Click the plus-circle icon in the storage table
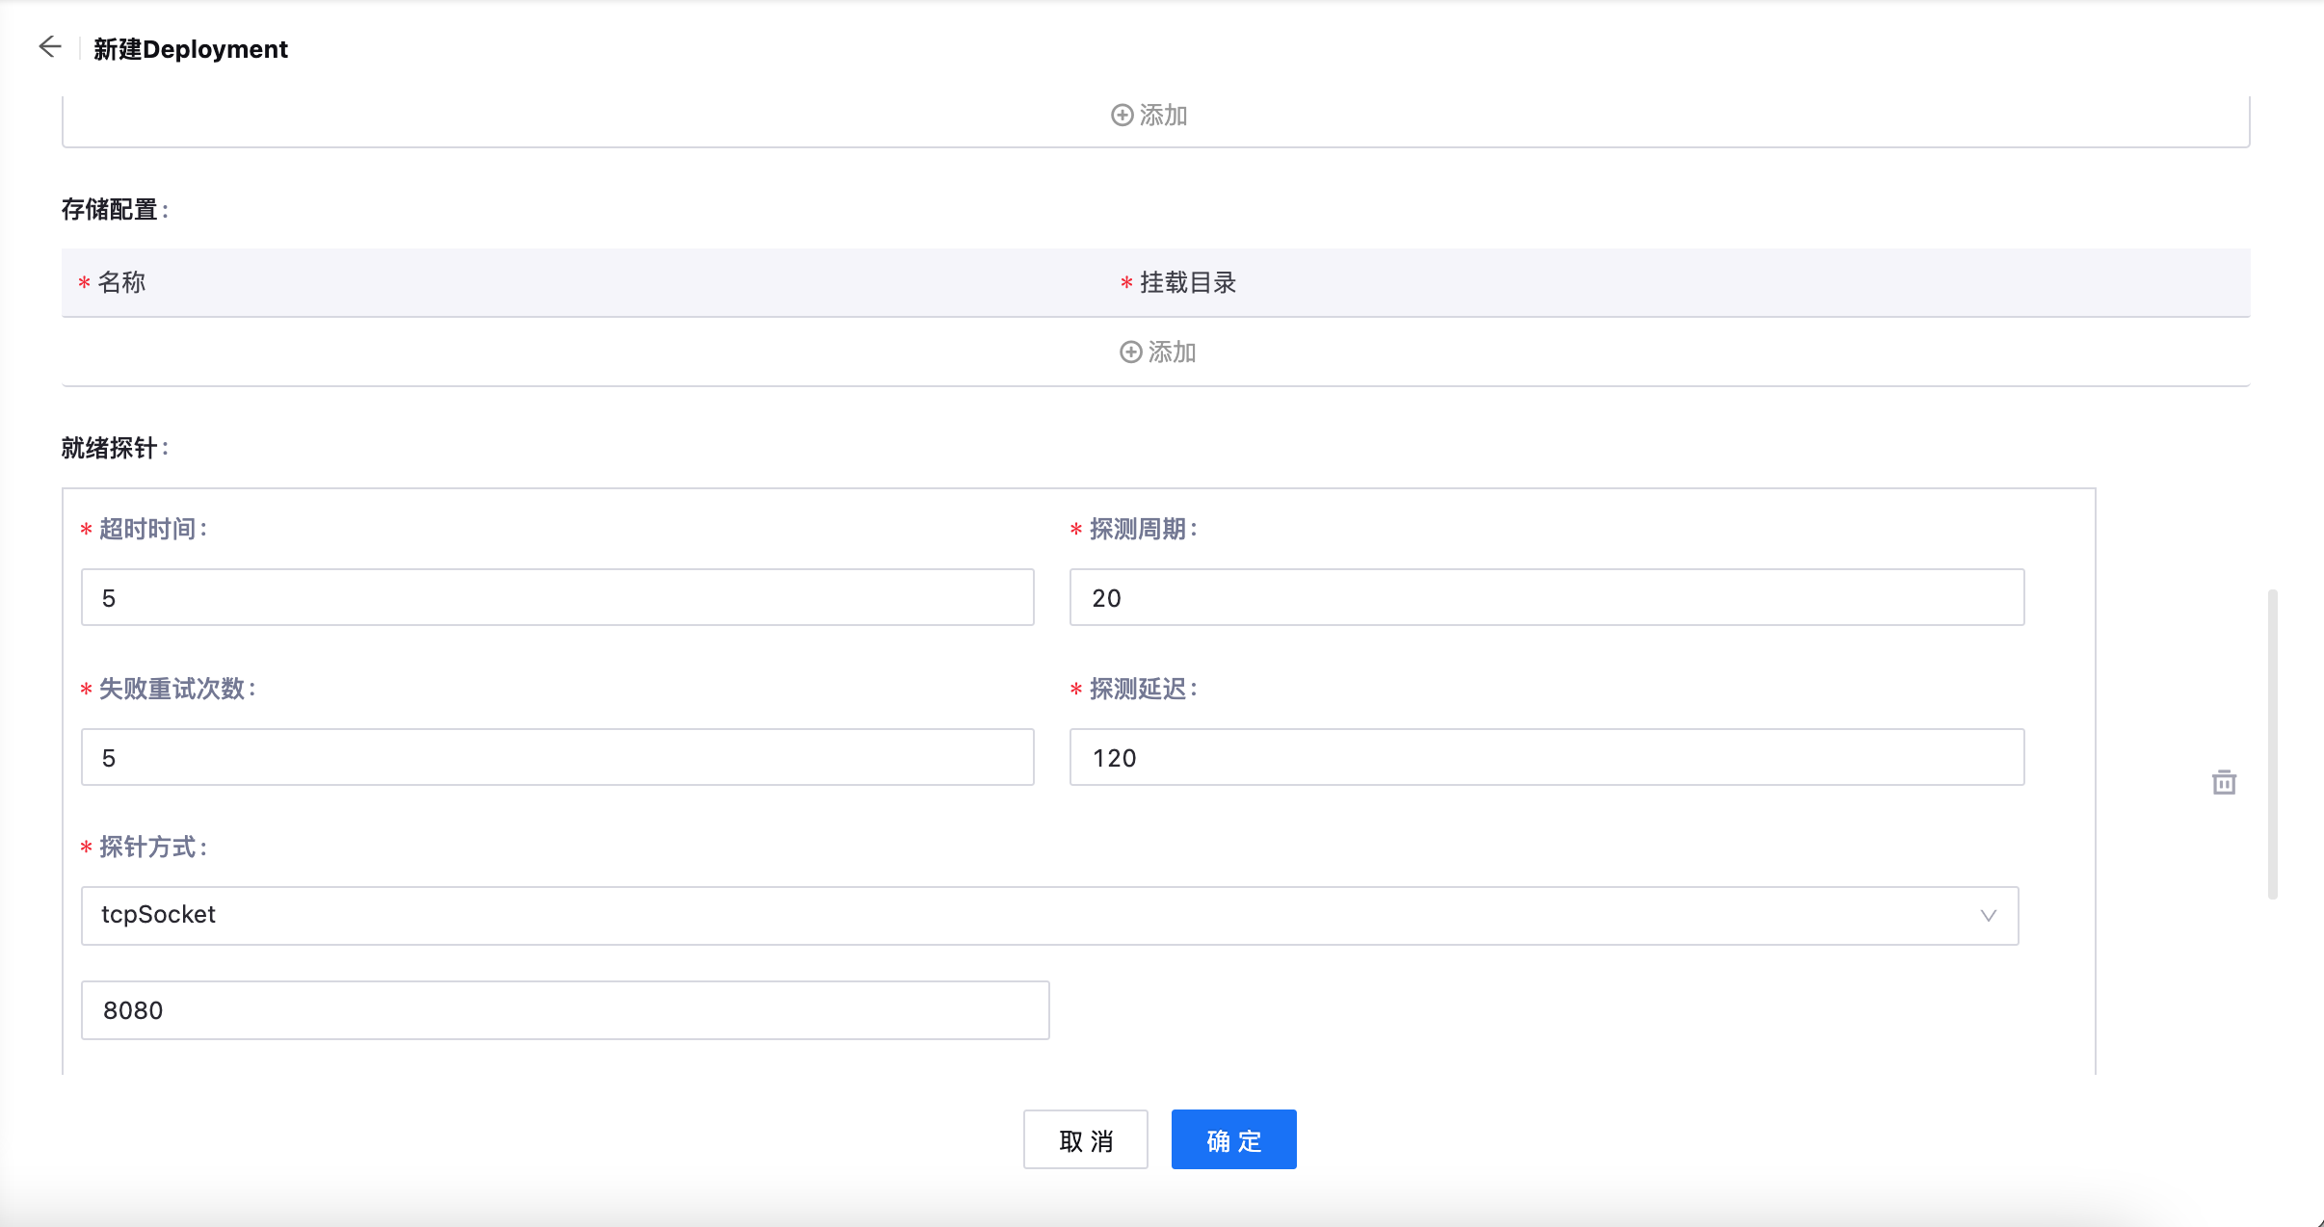Screen dimensions: 2324x1227 tap(1130, 352)
